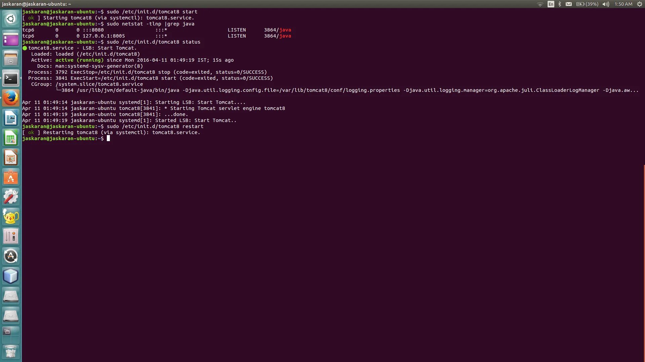This screenshot has width=645, height=362.
Task: Expand the battery 39% indicator menu
Action: coord(587,4)
